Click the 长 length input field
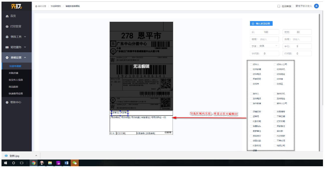Viewport: 327px width, 169px height. 264,32
